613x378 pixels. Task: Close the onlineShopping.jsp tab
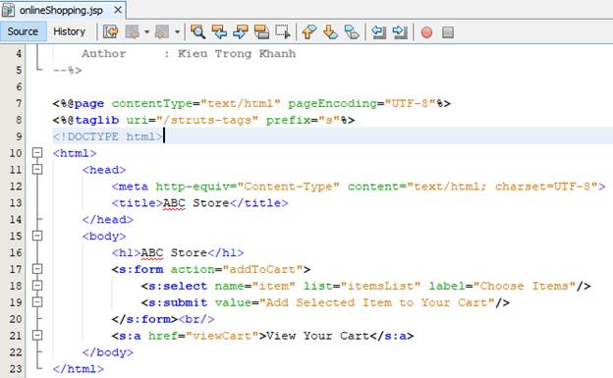click(118, 10)
